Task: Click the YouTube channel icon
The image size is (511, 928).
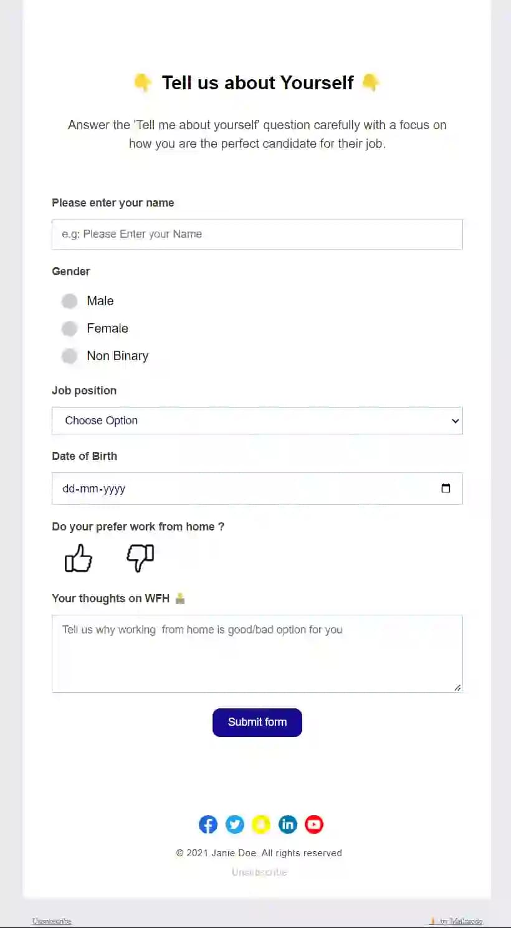Action: tap(313, 824)
